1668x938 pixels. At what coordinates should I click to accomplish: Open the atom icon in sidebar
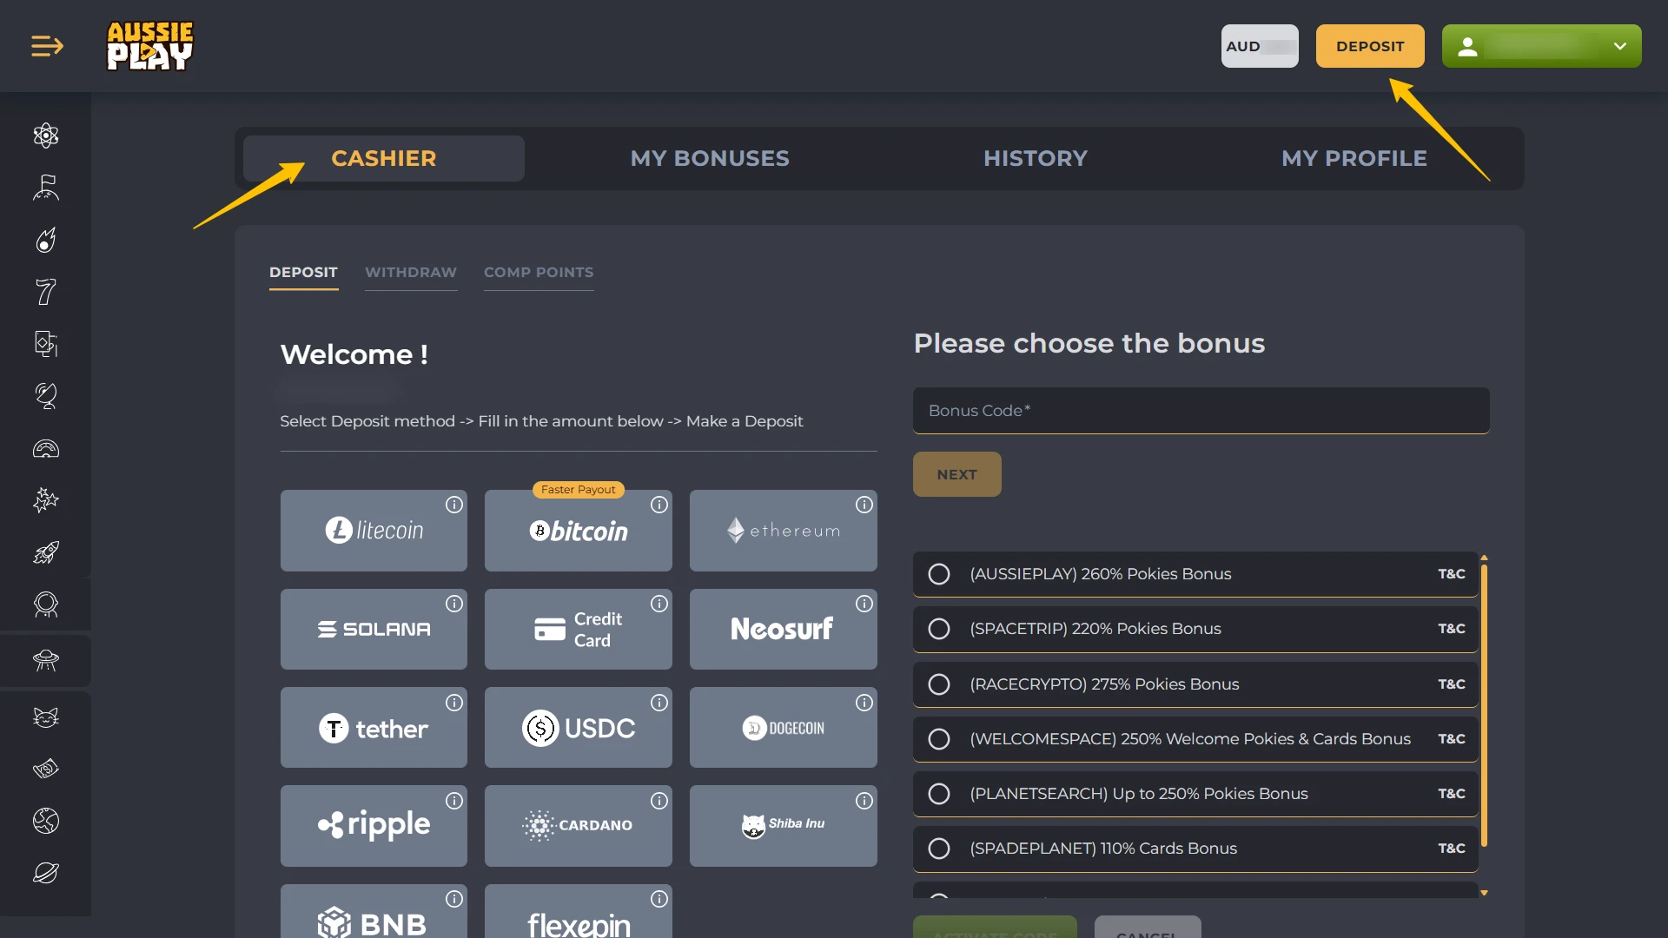[x=46, y=135]
